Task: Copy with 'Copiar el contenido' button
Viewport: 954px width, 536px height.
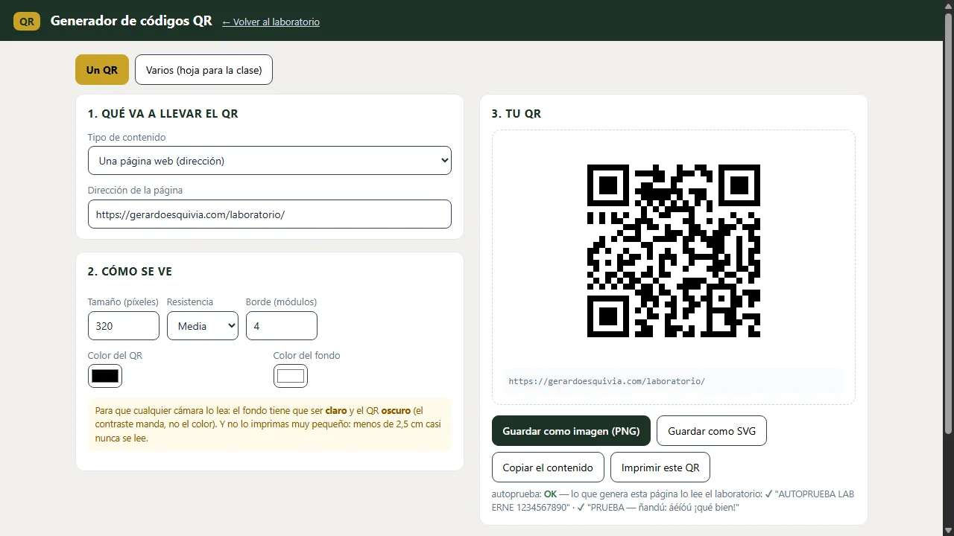Action: click(548, 468)
